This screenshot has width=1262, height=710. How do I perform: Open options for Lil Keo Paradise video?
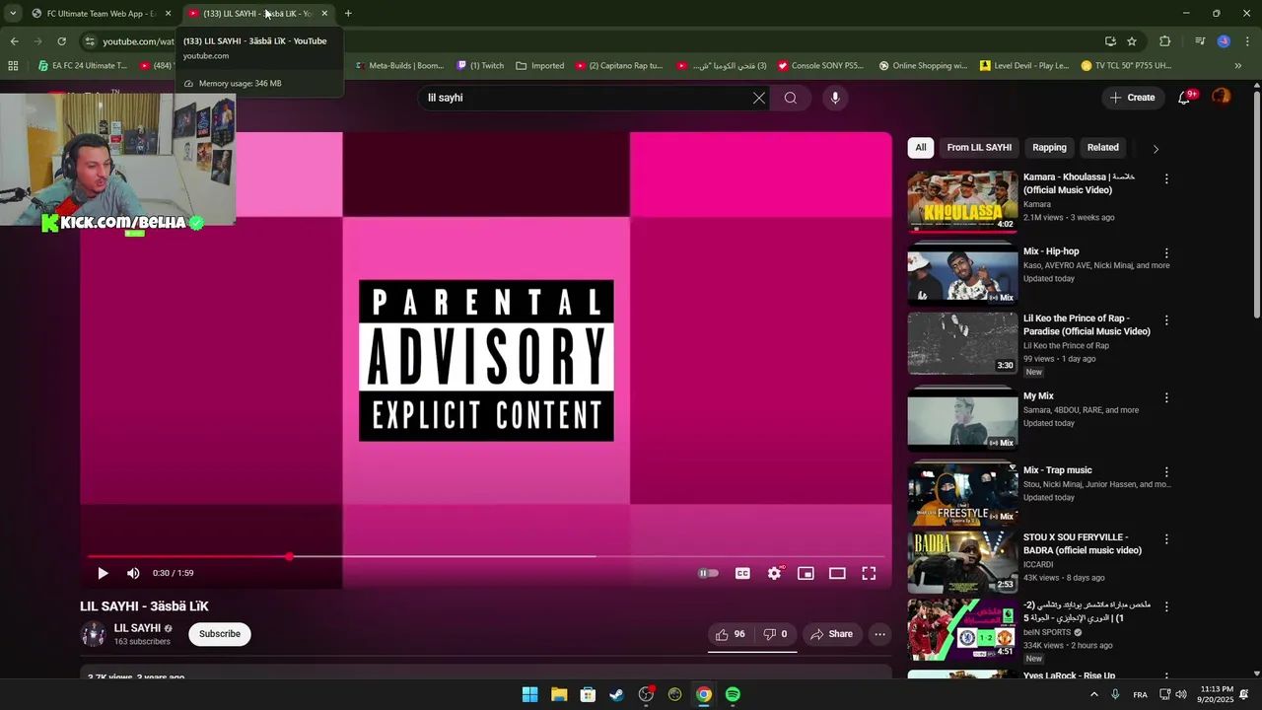[x=1166, y=320]
